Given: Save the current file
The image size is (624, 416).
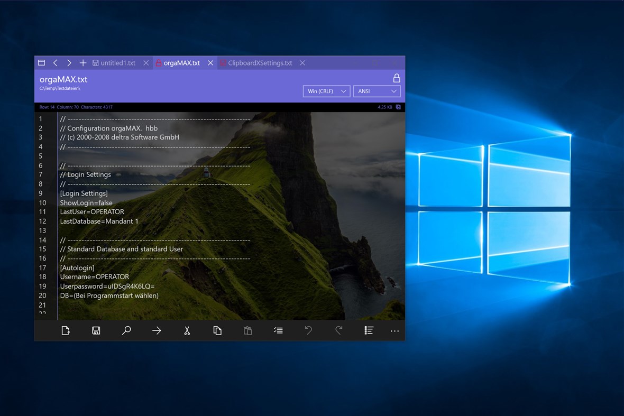Looking at the screenshot, I should point(96,330).
